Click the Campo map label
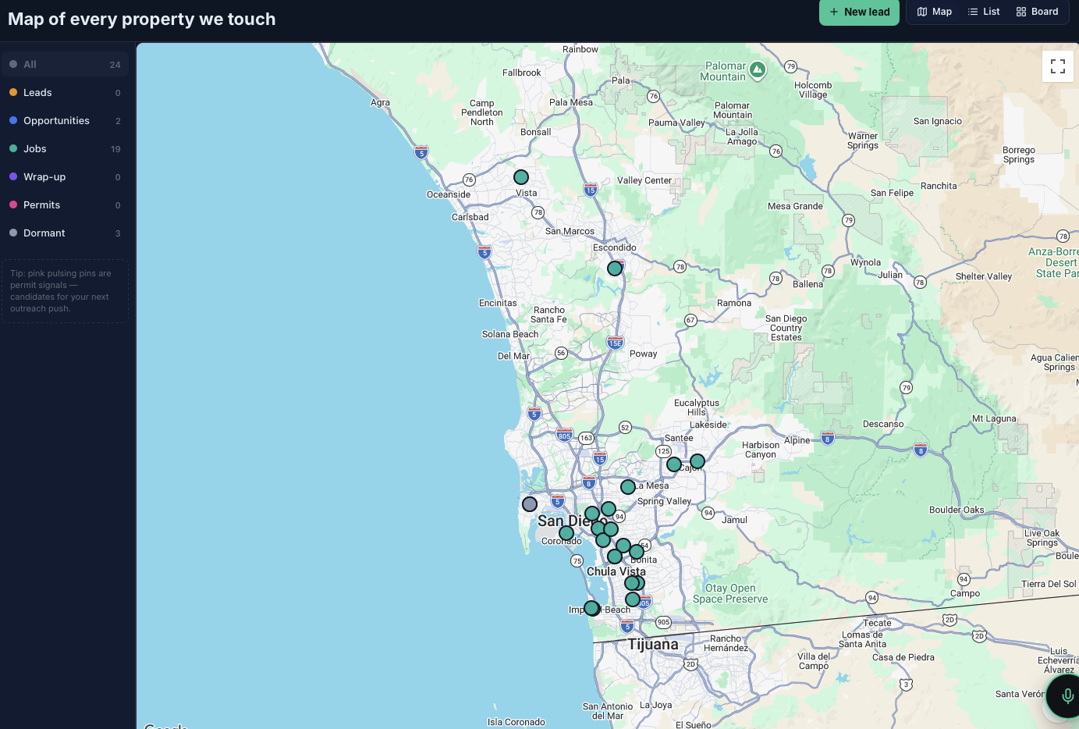Screen dimensions: 1079x729 click(965, 593)
